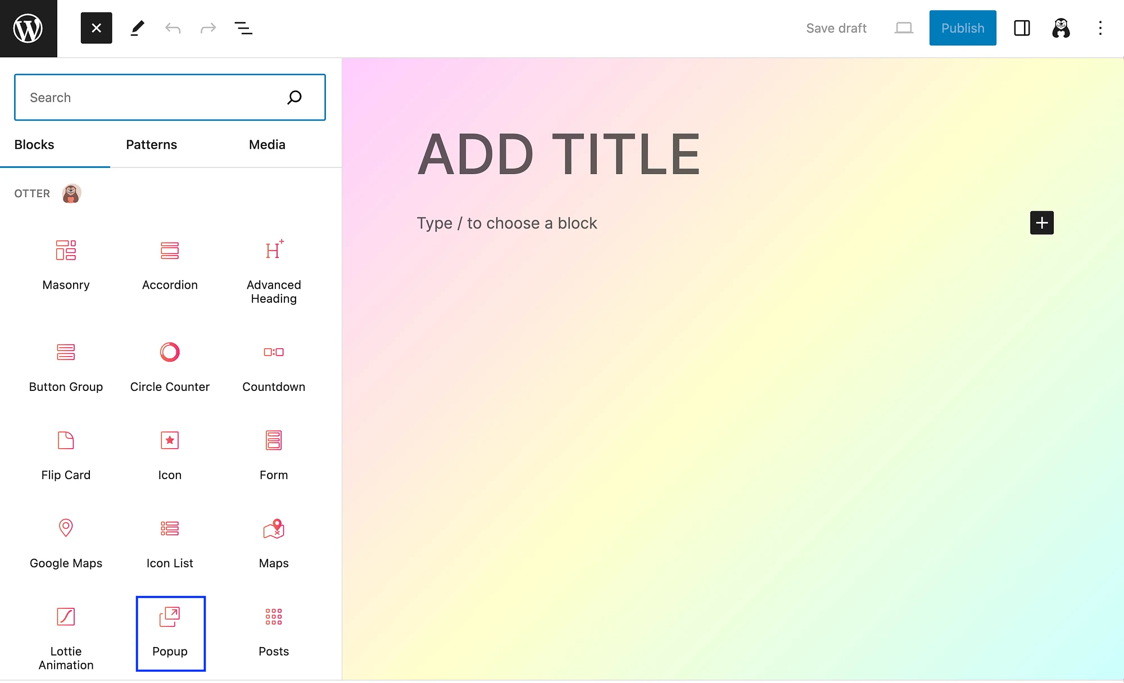Image resolution: width=1124 pixels, height=683 pixels.
Task: Click the Publish button
Action: point(963,28)
